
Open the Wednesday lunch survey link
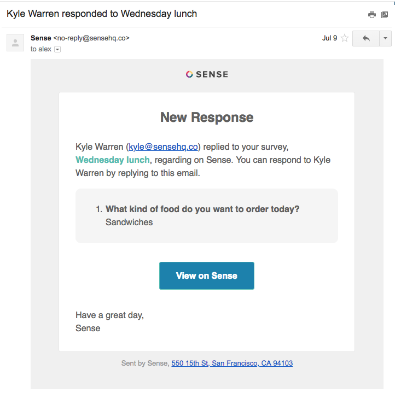[113, 160]
